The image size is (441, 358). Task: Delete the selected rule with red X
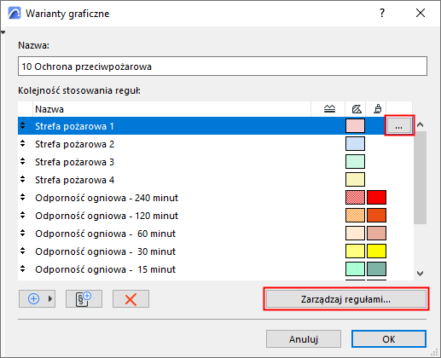(x=131, y=298)
